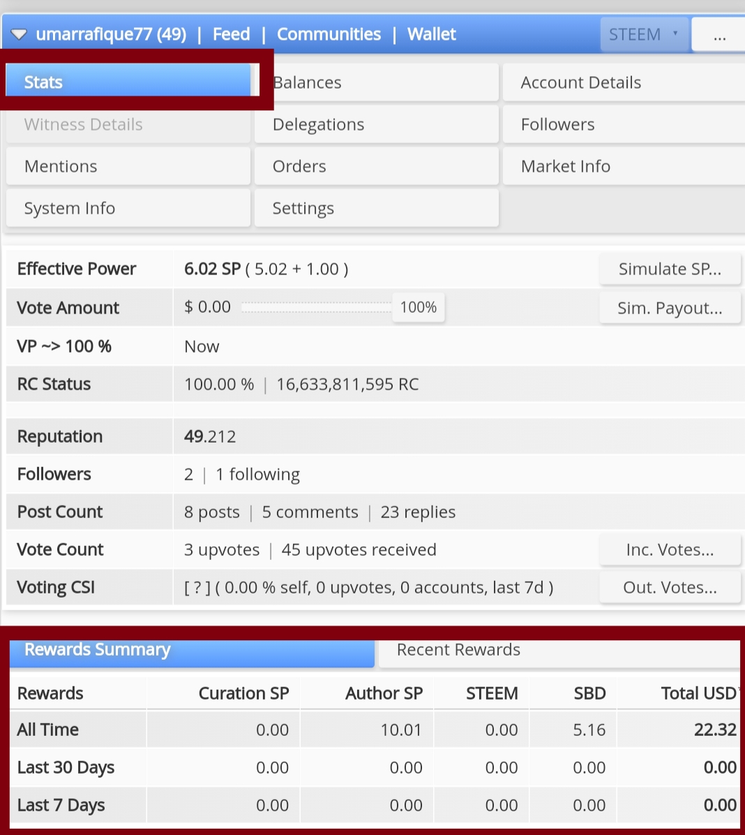
Task: Click the 45 upvotes received text
Action: pos(359,550)
